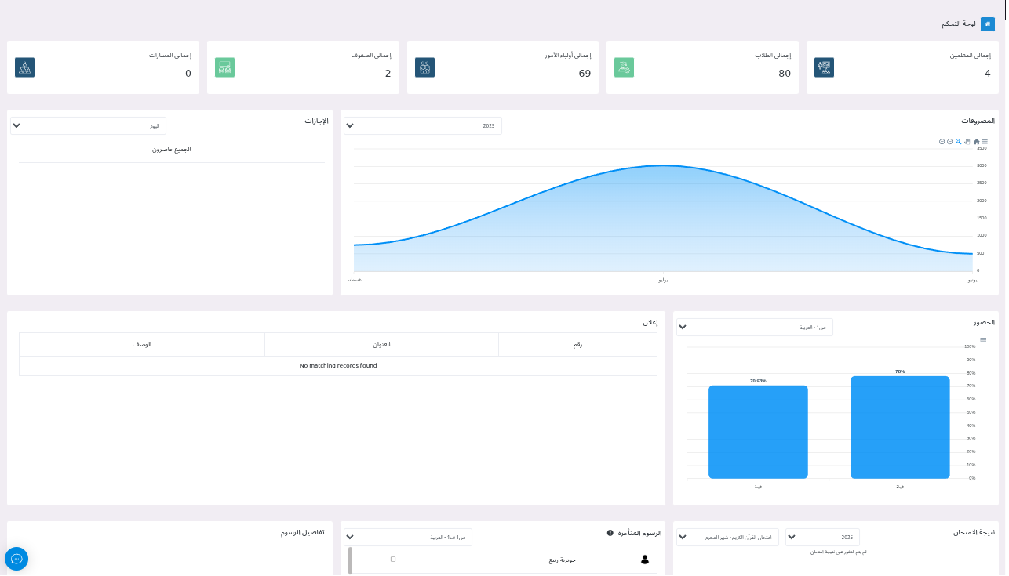
Task: Open the exam result year dropdown
Action: pyautogui.click(x=822, y=538)
